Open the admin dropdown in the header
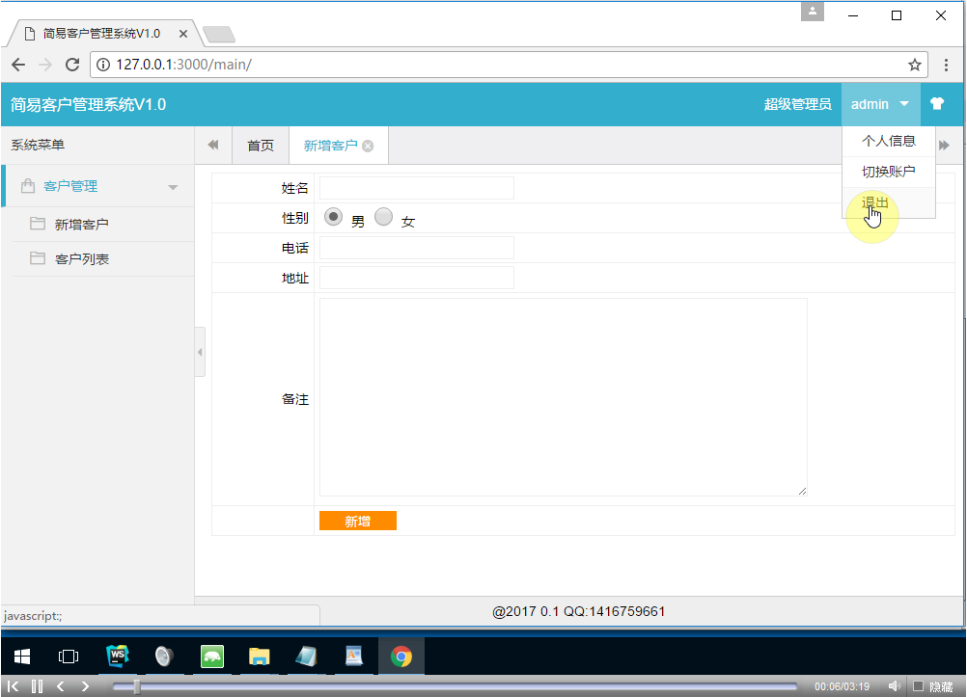The width and height of the screenshot is (967, 697). [878, 103]
